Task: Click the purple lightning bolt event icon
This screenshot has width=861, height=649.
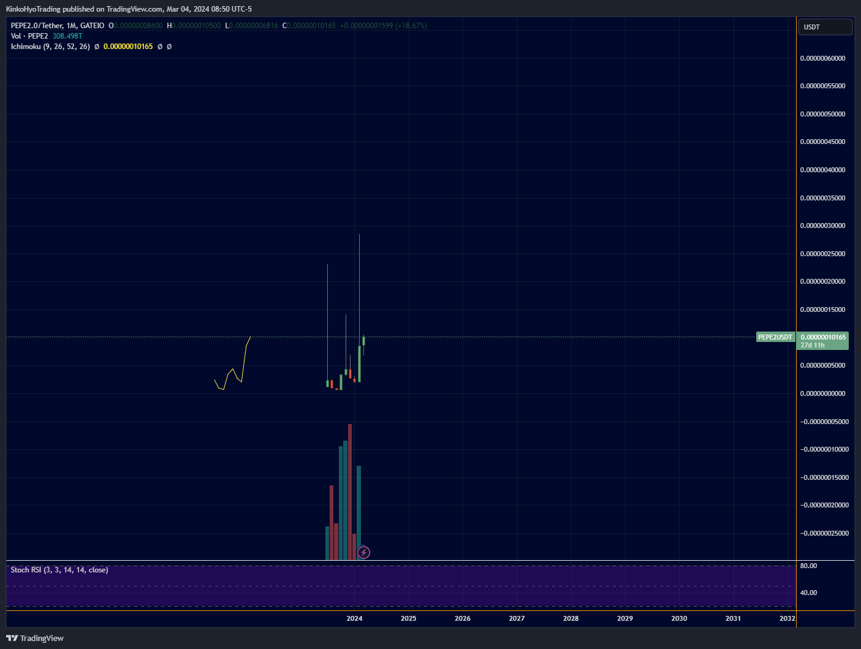Action: (363, 553)
